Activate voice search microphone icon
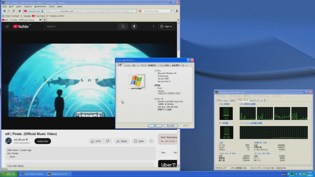 [134, 26]
